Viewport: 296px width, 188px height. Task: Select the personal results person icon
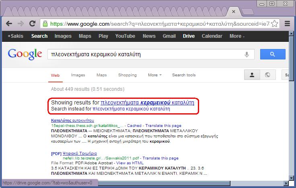[252, 75]
